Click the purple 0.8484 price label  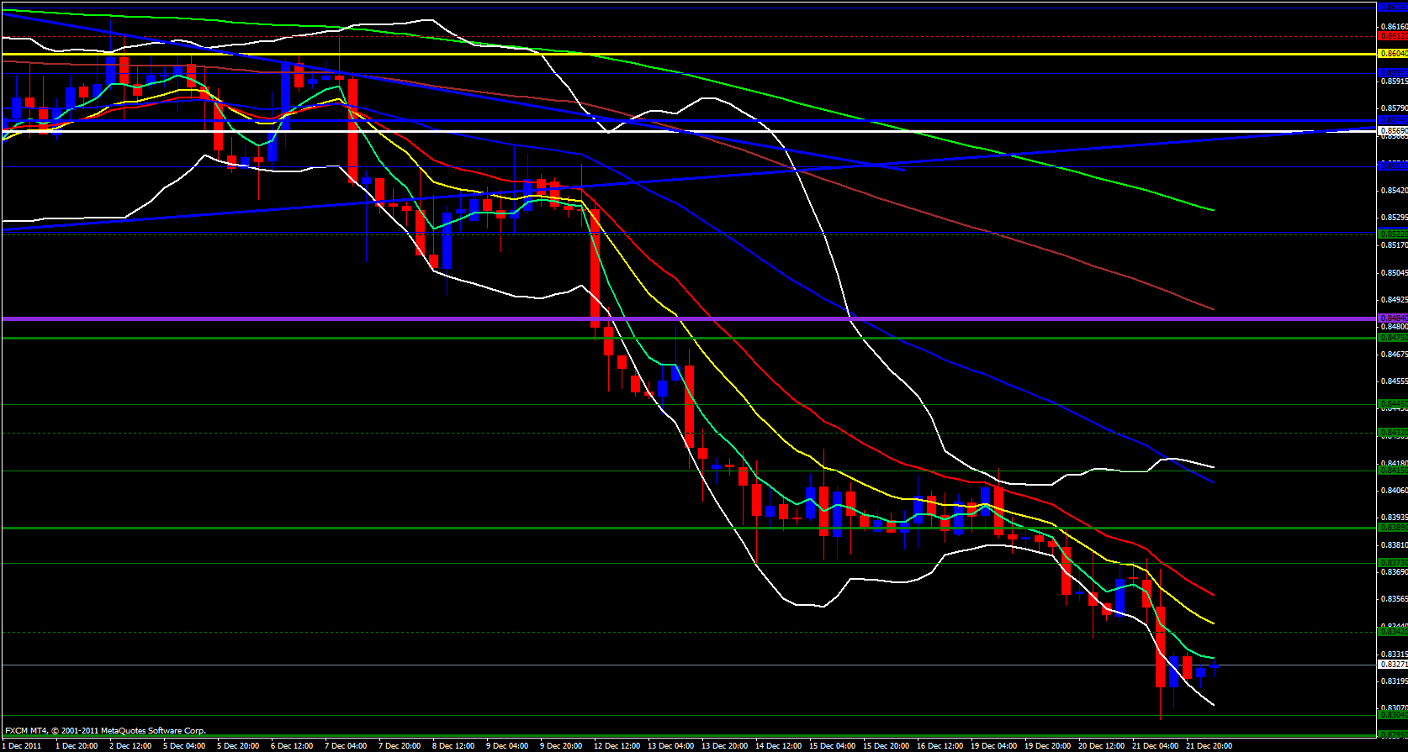click(x=1392, y=318)
